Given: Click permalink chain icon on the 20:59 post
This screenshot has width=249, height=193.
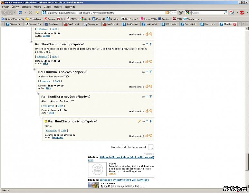Looking at the screenshot, I should (x=143, y=72).
